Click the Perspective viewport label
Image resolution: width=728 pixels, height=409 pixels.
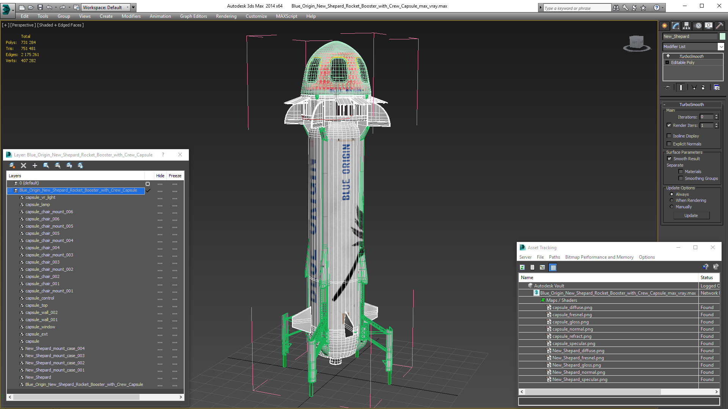tap(23, 25)
